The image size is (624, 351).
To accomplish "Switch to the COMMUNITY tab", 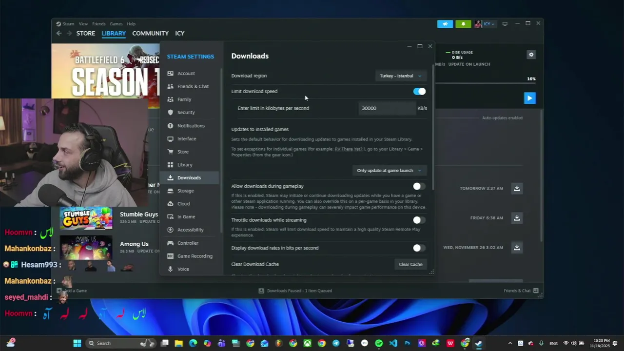I will pos(150,33).
